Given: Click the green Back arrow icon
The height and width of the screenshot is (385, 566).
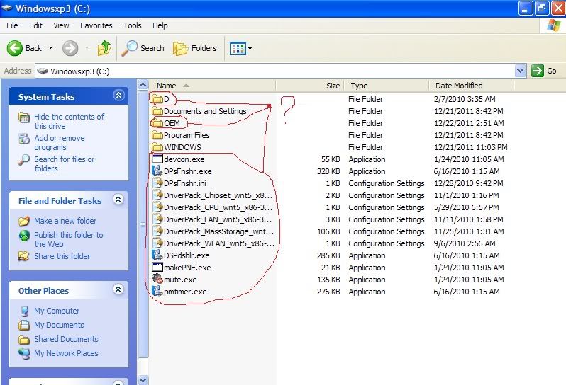Looking at the screenshot, I should (x=15, y=48).
